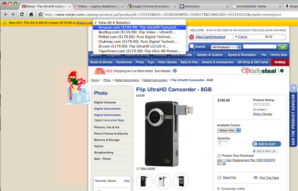Select the black camcorder thumbnail
The height and width of the screenshot is (191, 298).
point(145,181)
